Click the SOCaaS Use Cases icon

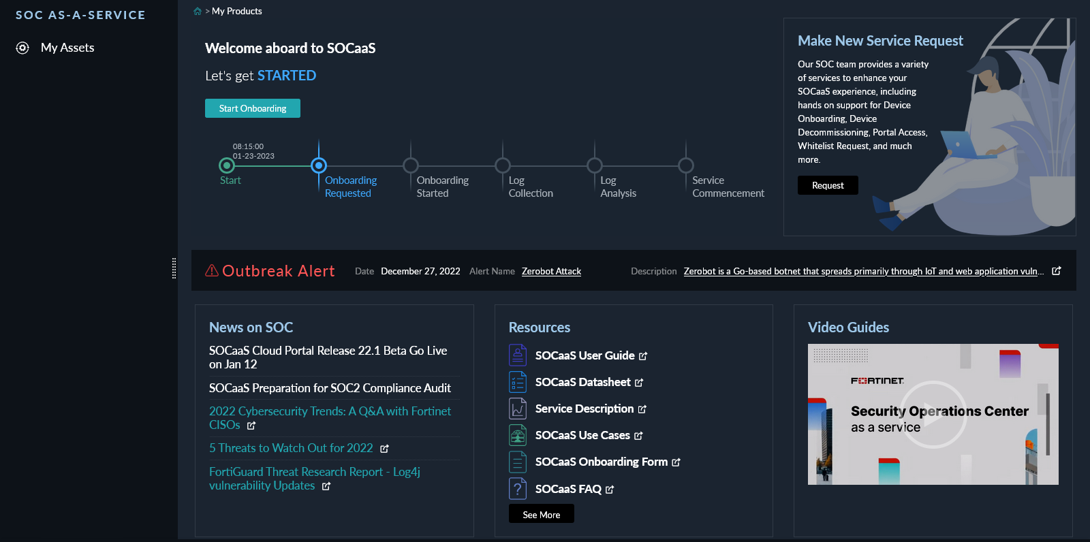tap(518, 435)
